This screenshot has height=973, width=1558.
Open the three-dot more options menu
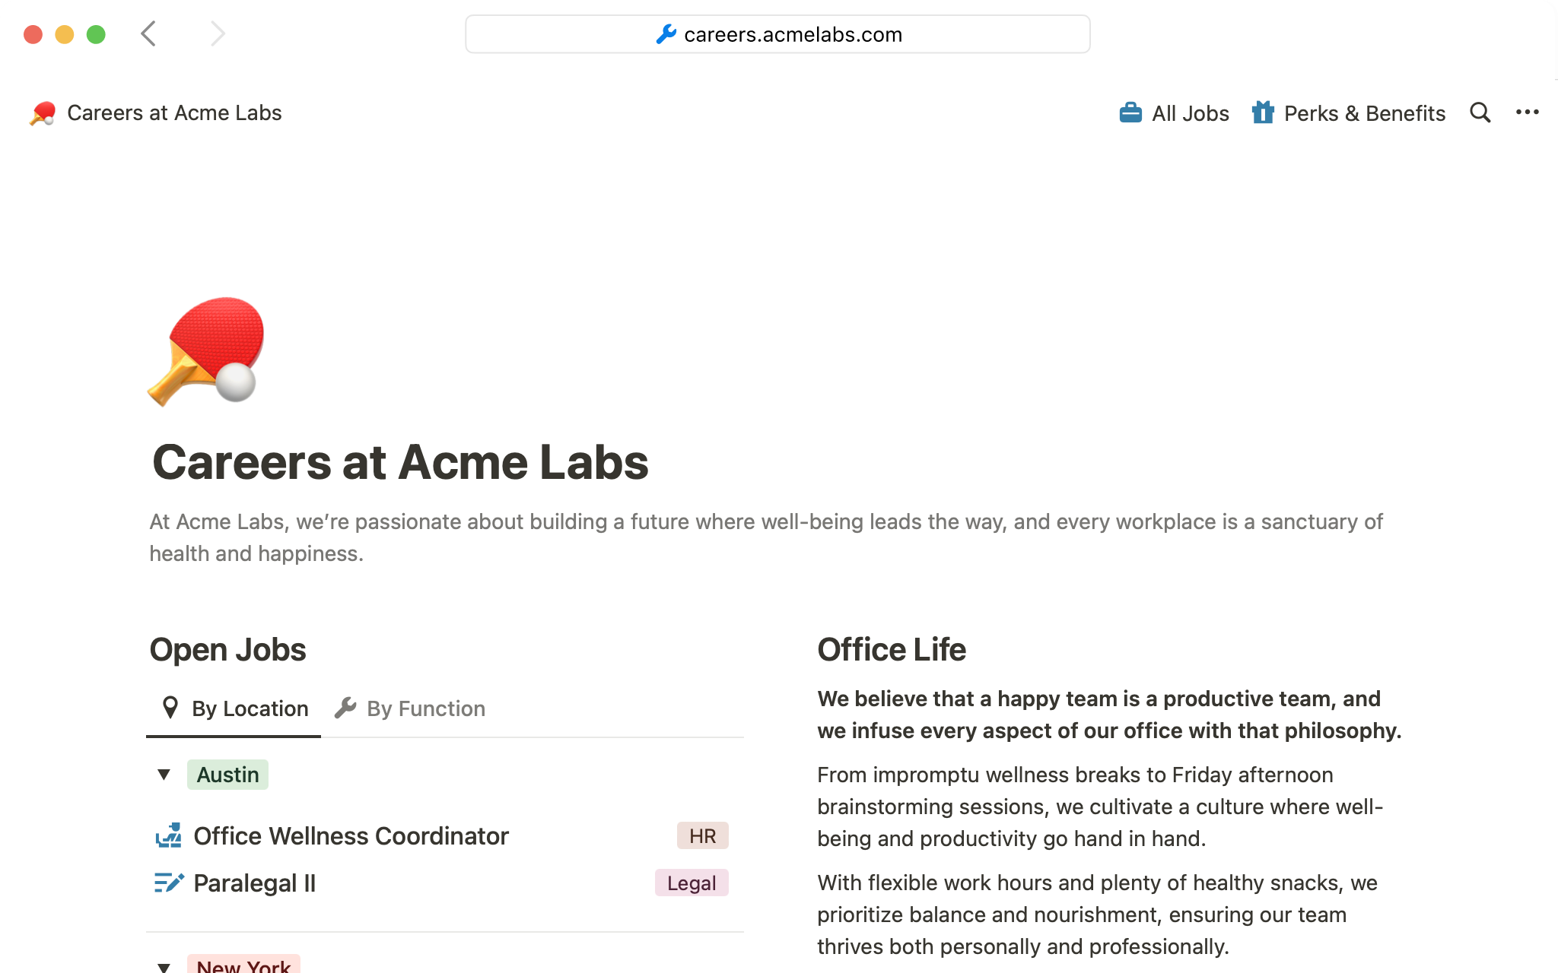[1527, 113]
